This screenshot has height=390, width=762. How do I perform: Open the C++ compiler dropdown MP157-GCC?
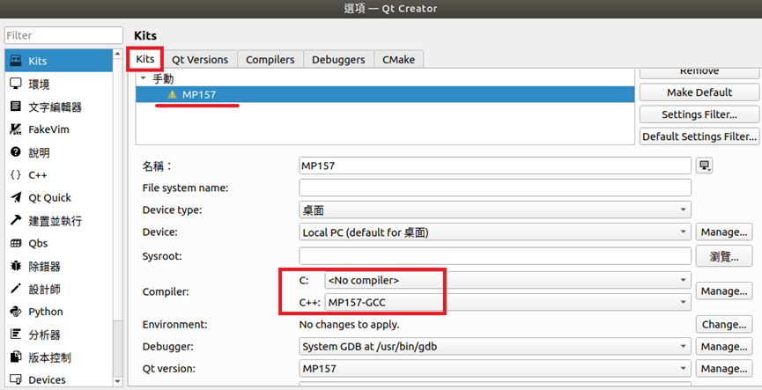507,302
